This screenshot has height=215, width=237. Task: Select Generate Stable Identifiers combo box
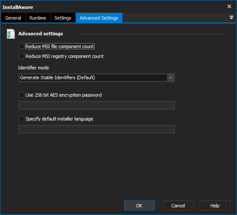coord(96,78)
